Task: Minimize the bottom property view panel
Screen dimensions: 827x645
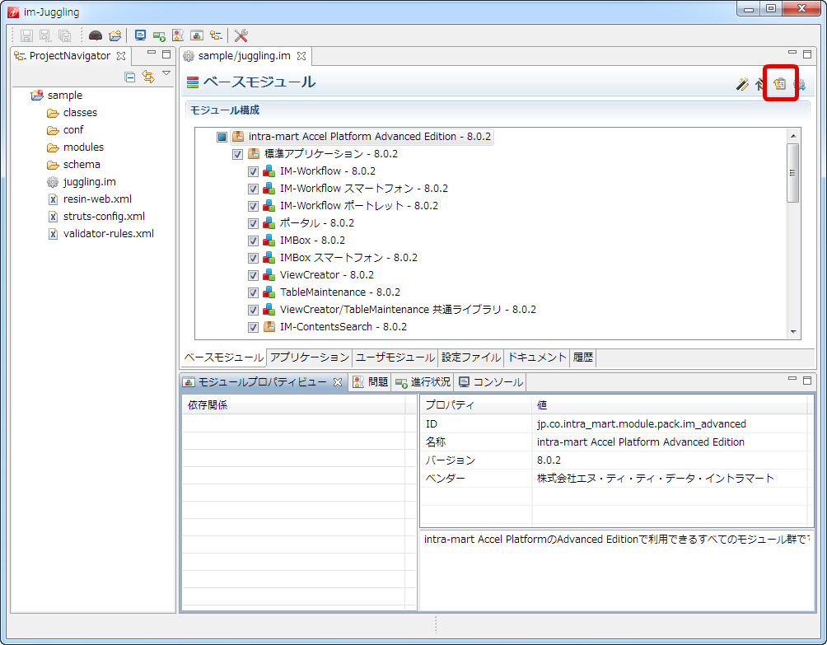Action: pyautogui.click(x=792, y=378)
